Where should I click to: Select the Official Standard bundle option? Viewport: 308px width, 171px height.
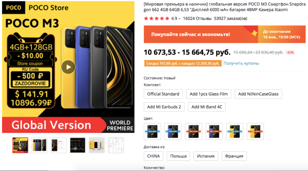pyautogui.click(x=163, y=94)
